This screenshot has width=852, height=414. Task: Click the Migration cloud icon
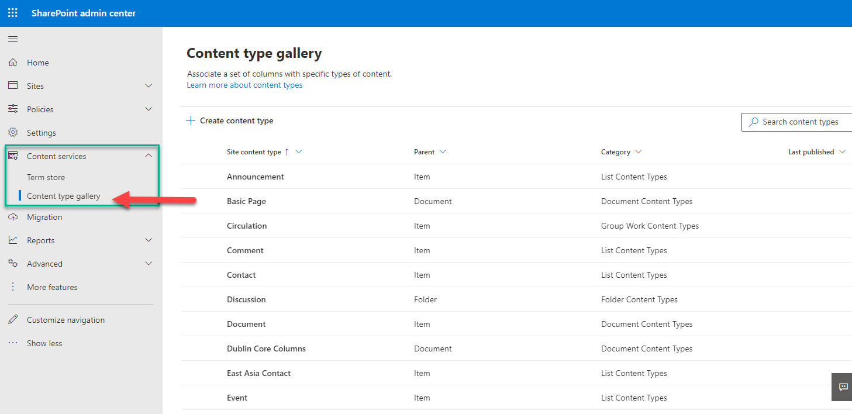coord(13,217)
